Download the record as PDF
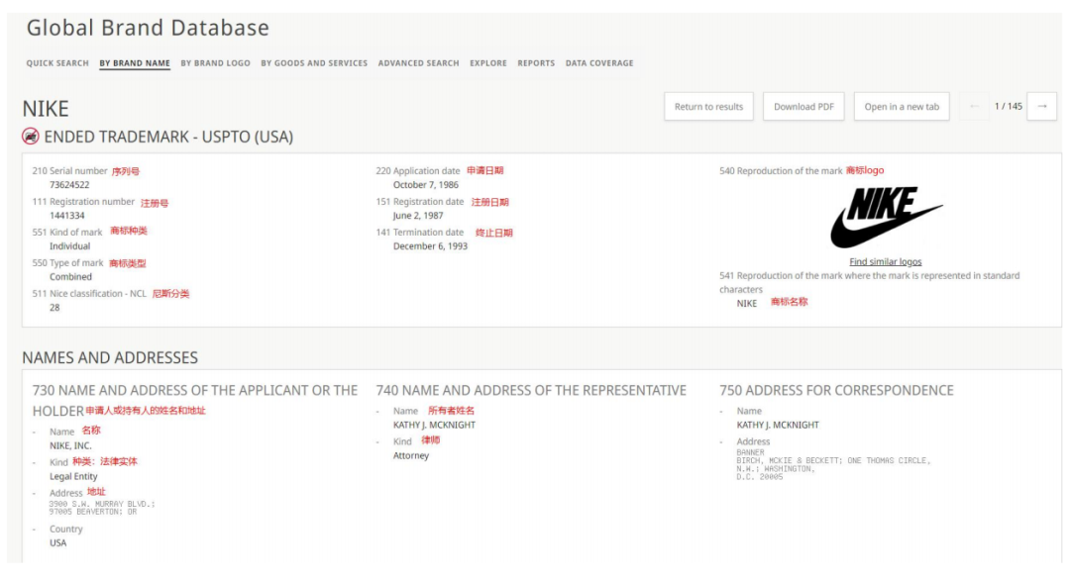This screenshot has width=1070, height=579. coord(803,106)
